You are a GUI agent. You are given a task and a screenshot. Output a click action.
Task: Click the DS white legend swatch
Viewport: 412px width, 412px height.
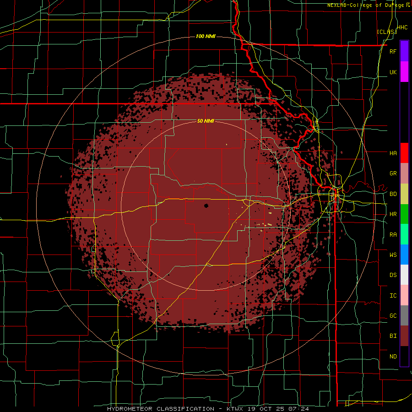click(404, 275)
